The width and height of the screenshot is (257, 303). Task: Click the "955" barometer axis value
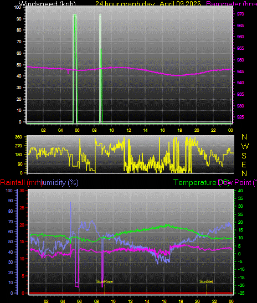click(240, 48)
